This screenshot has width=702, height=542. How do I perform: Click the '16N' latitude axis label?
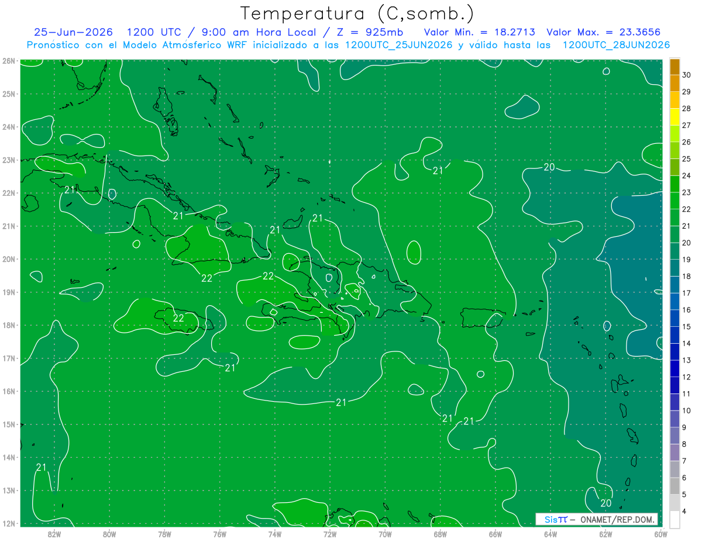point(8,391)
